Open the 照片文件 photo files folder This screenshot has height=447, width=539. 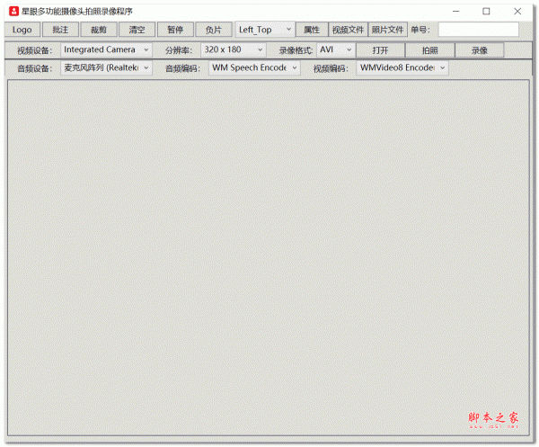point(387,30)
